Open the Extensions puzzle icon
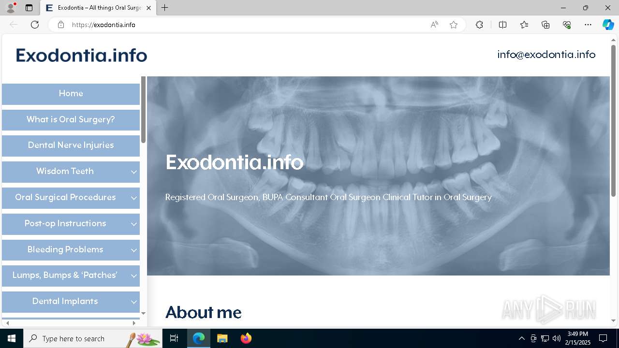 click(479, 25)
